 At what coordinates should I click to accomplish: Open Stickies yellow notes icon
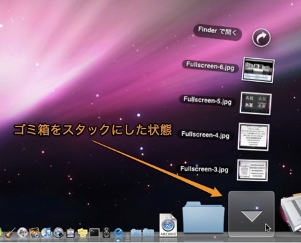[x=82, y=233]
